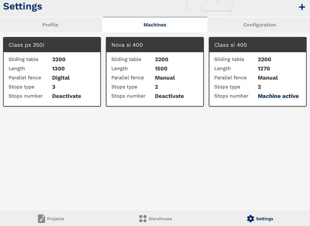Click Length label on Class si 400 card
Image resolution: width=310 pixels, height=226 pixels.
click(222, 69)
